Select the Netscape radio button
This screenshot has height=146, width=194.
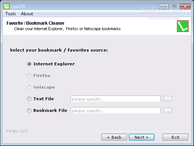[29, 87]
